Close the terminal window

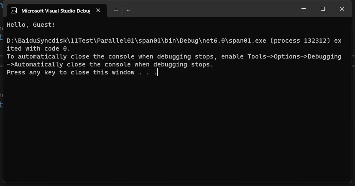(342, 9)
